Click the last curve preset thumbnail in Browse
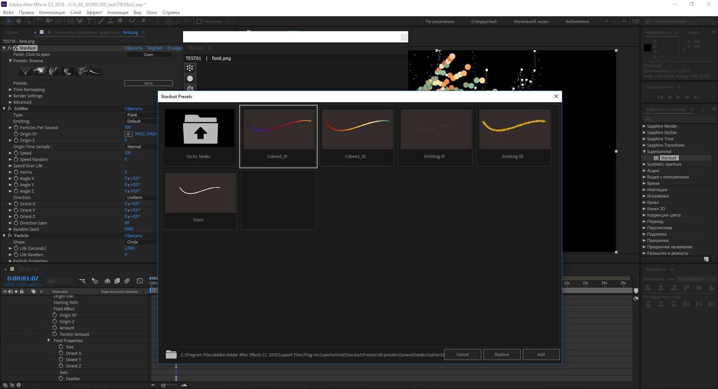Viewport: 718px width, 389px height. click(x=96, y=71)
